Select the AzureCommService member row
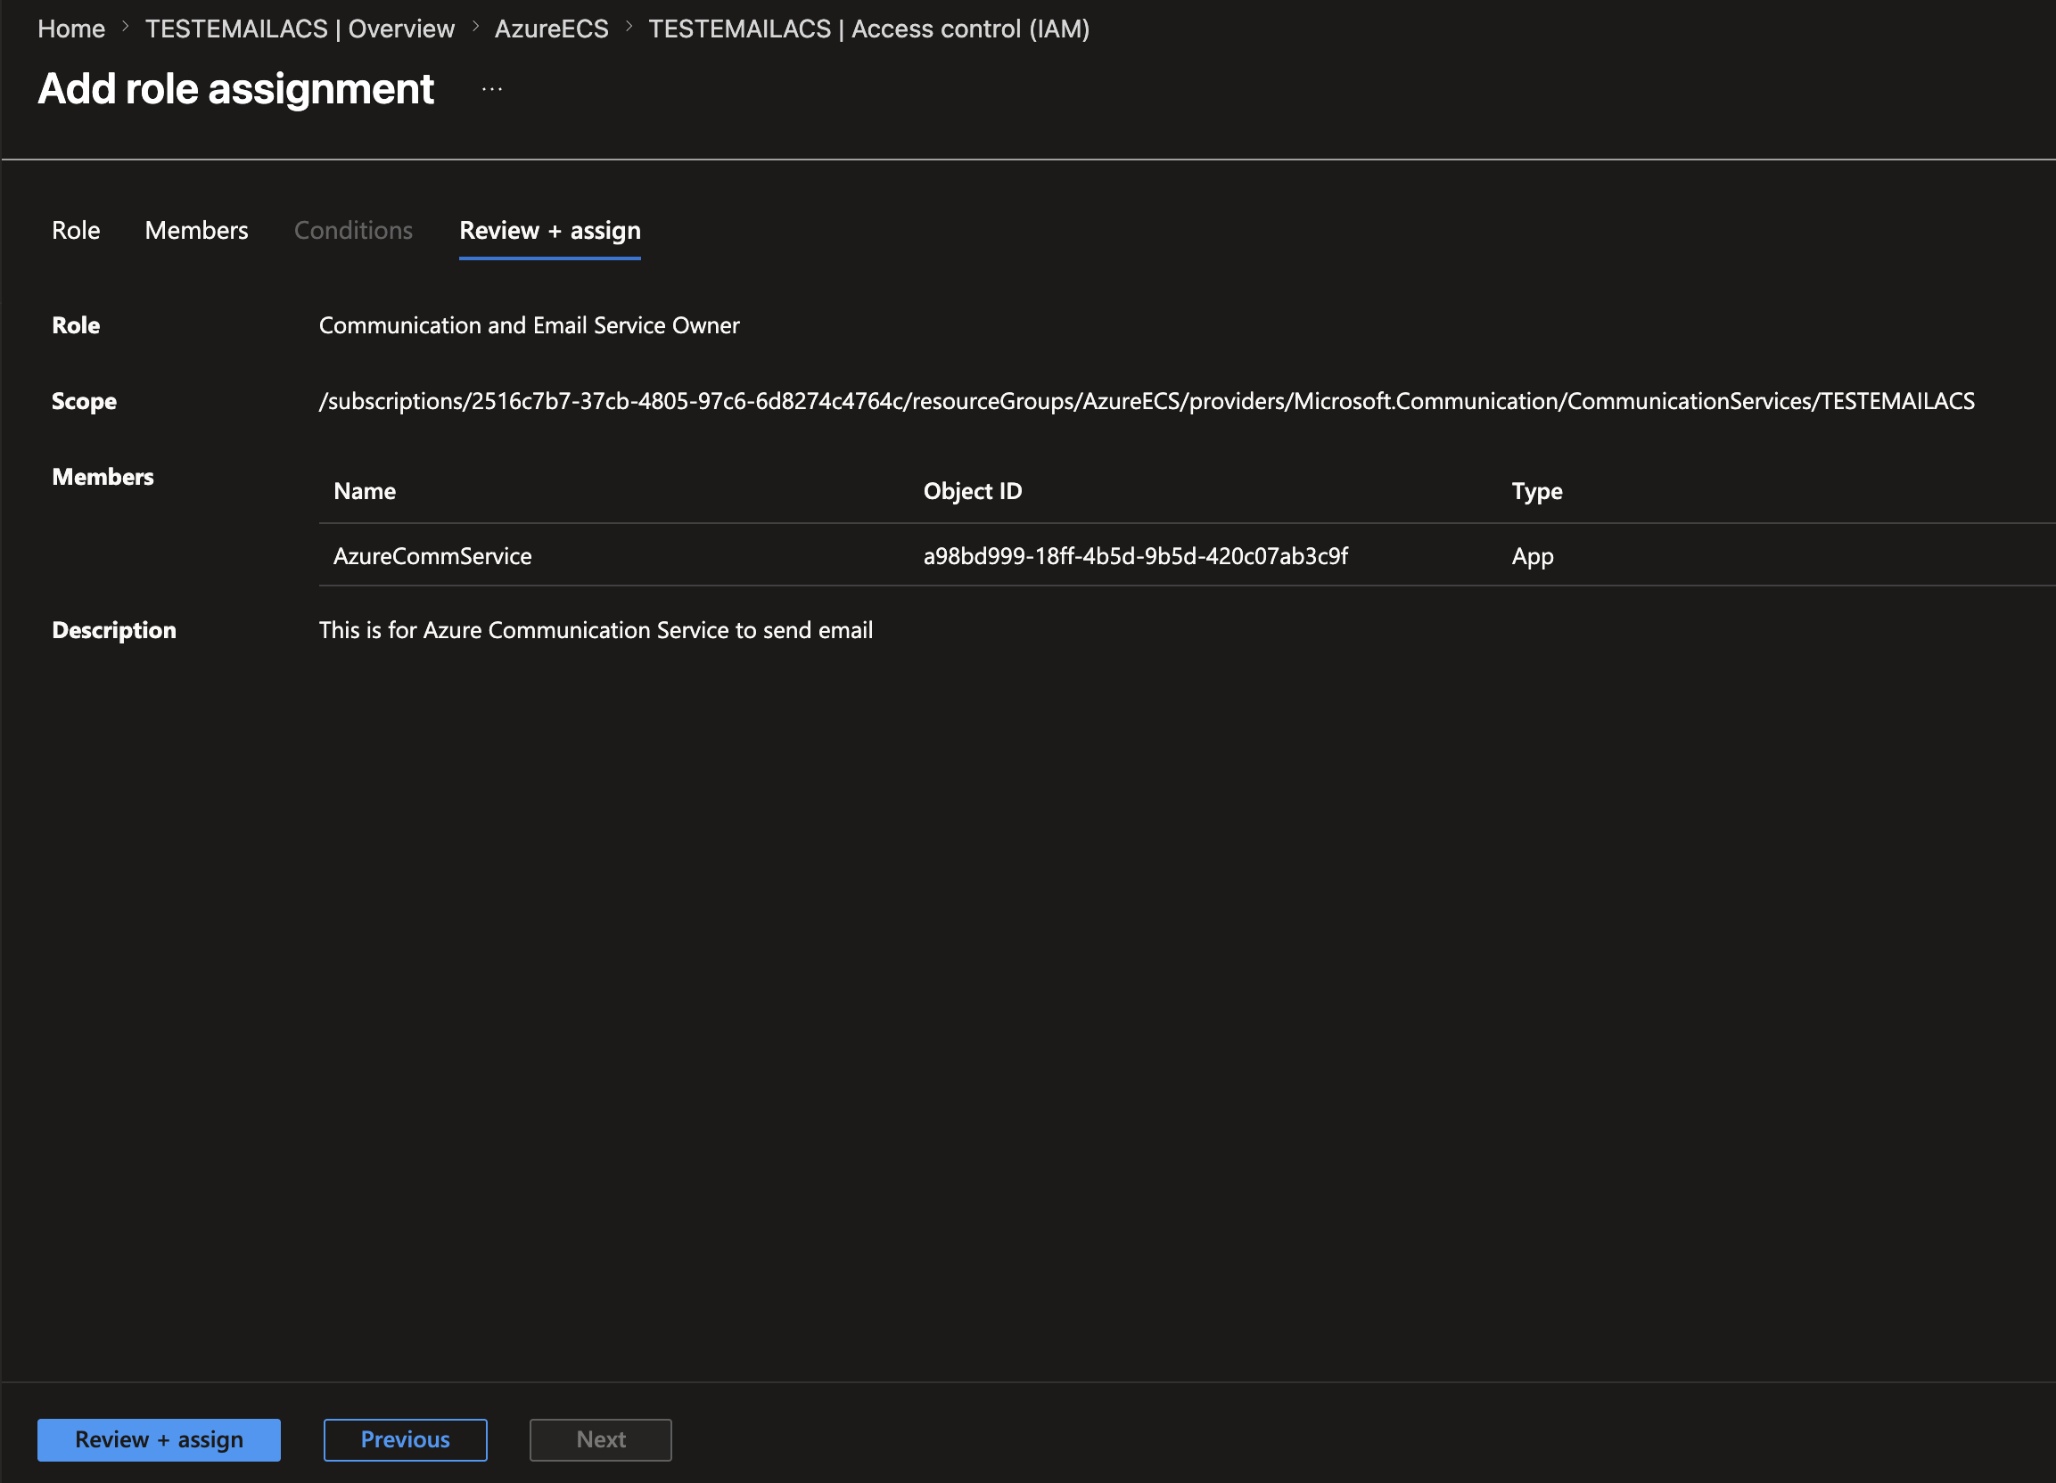This screenshot has height=1483, width=2056. [x=1188, y=555]
